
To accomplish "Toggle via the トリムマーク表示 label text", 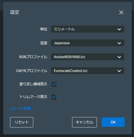I will click(34, 97).
